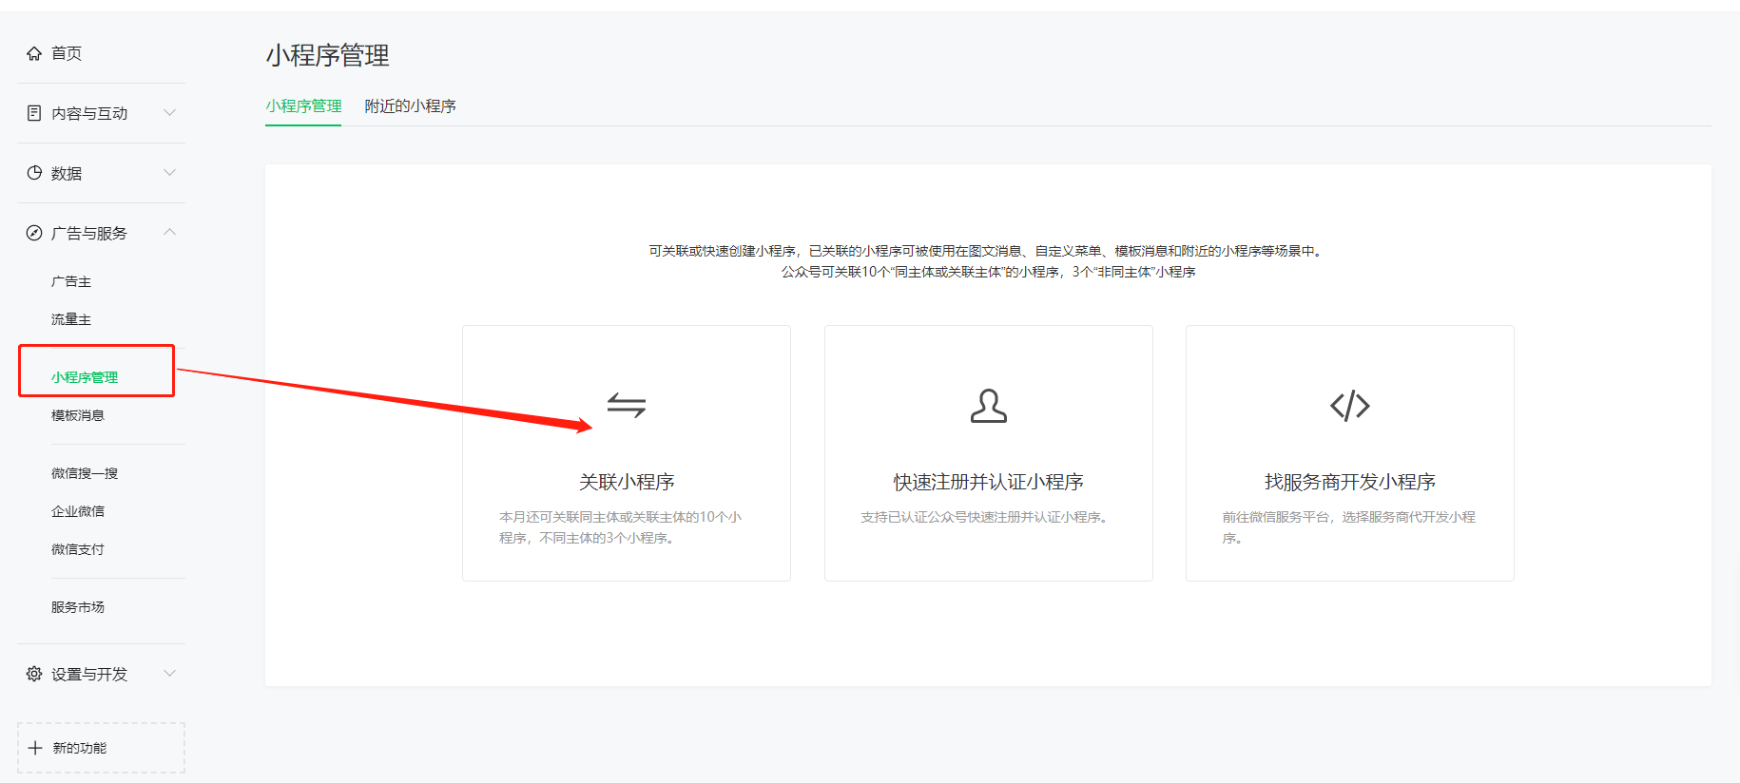This screenshot has width=1740, height=783.
Task: Click the pie chart icon beside 数据
Action: tap(34, 173)
